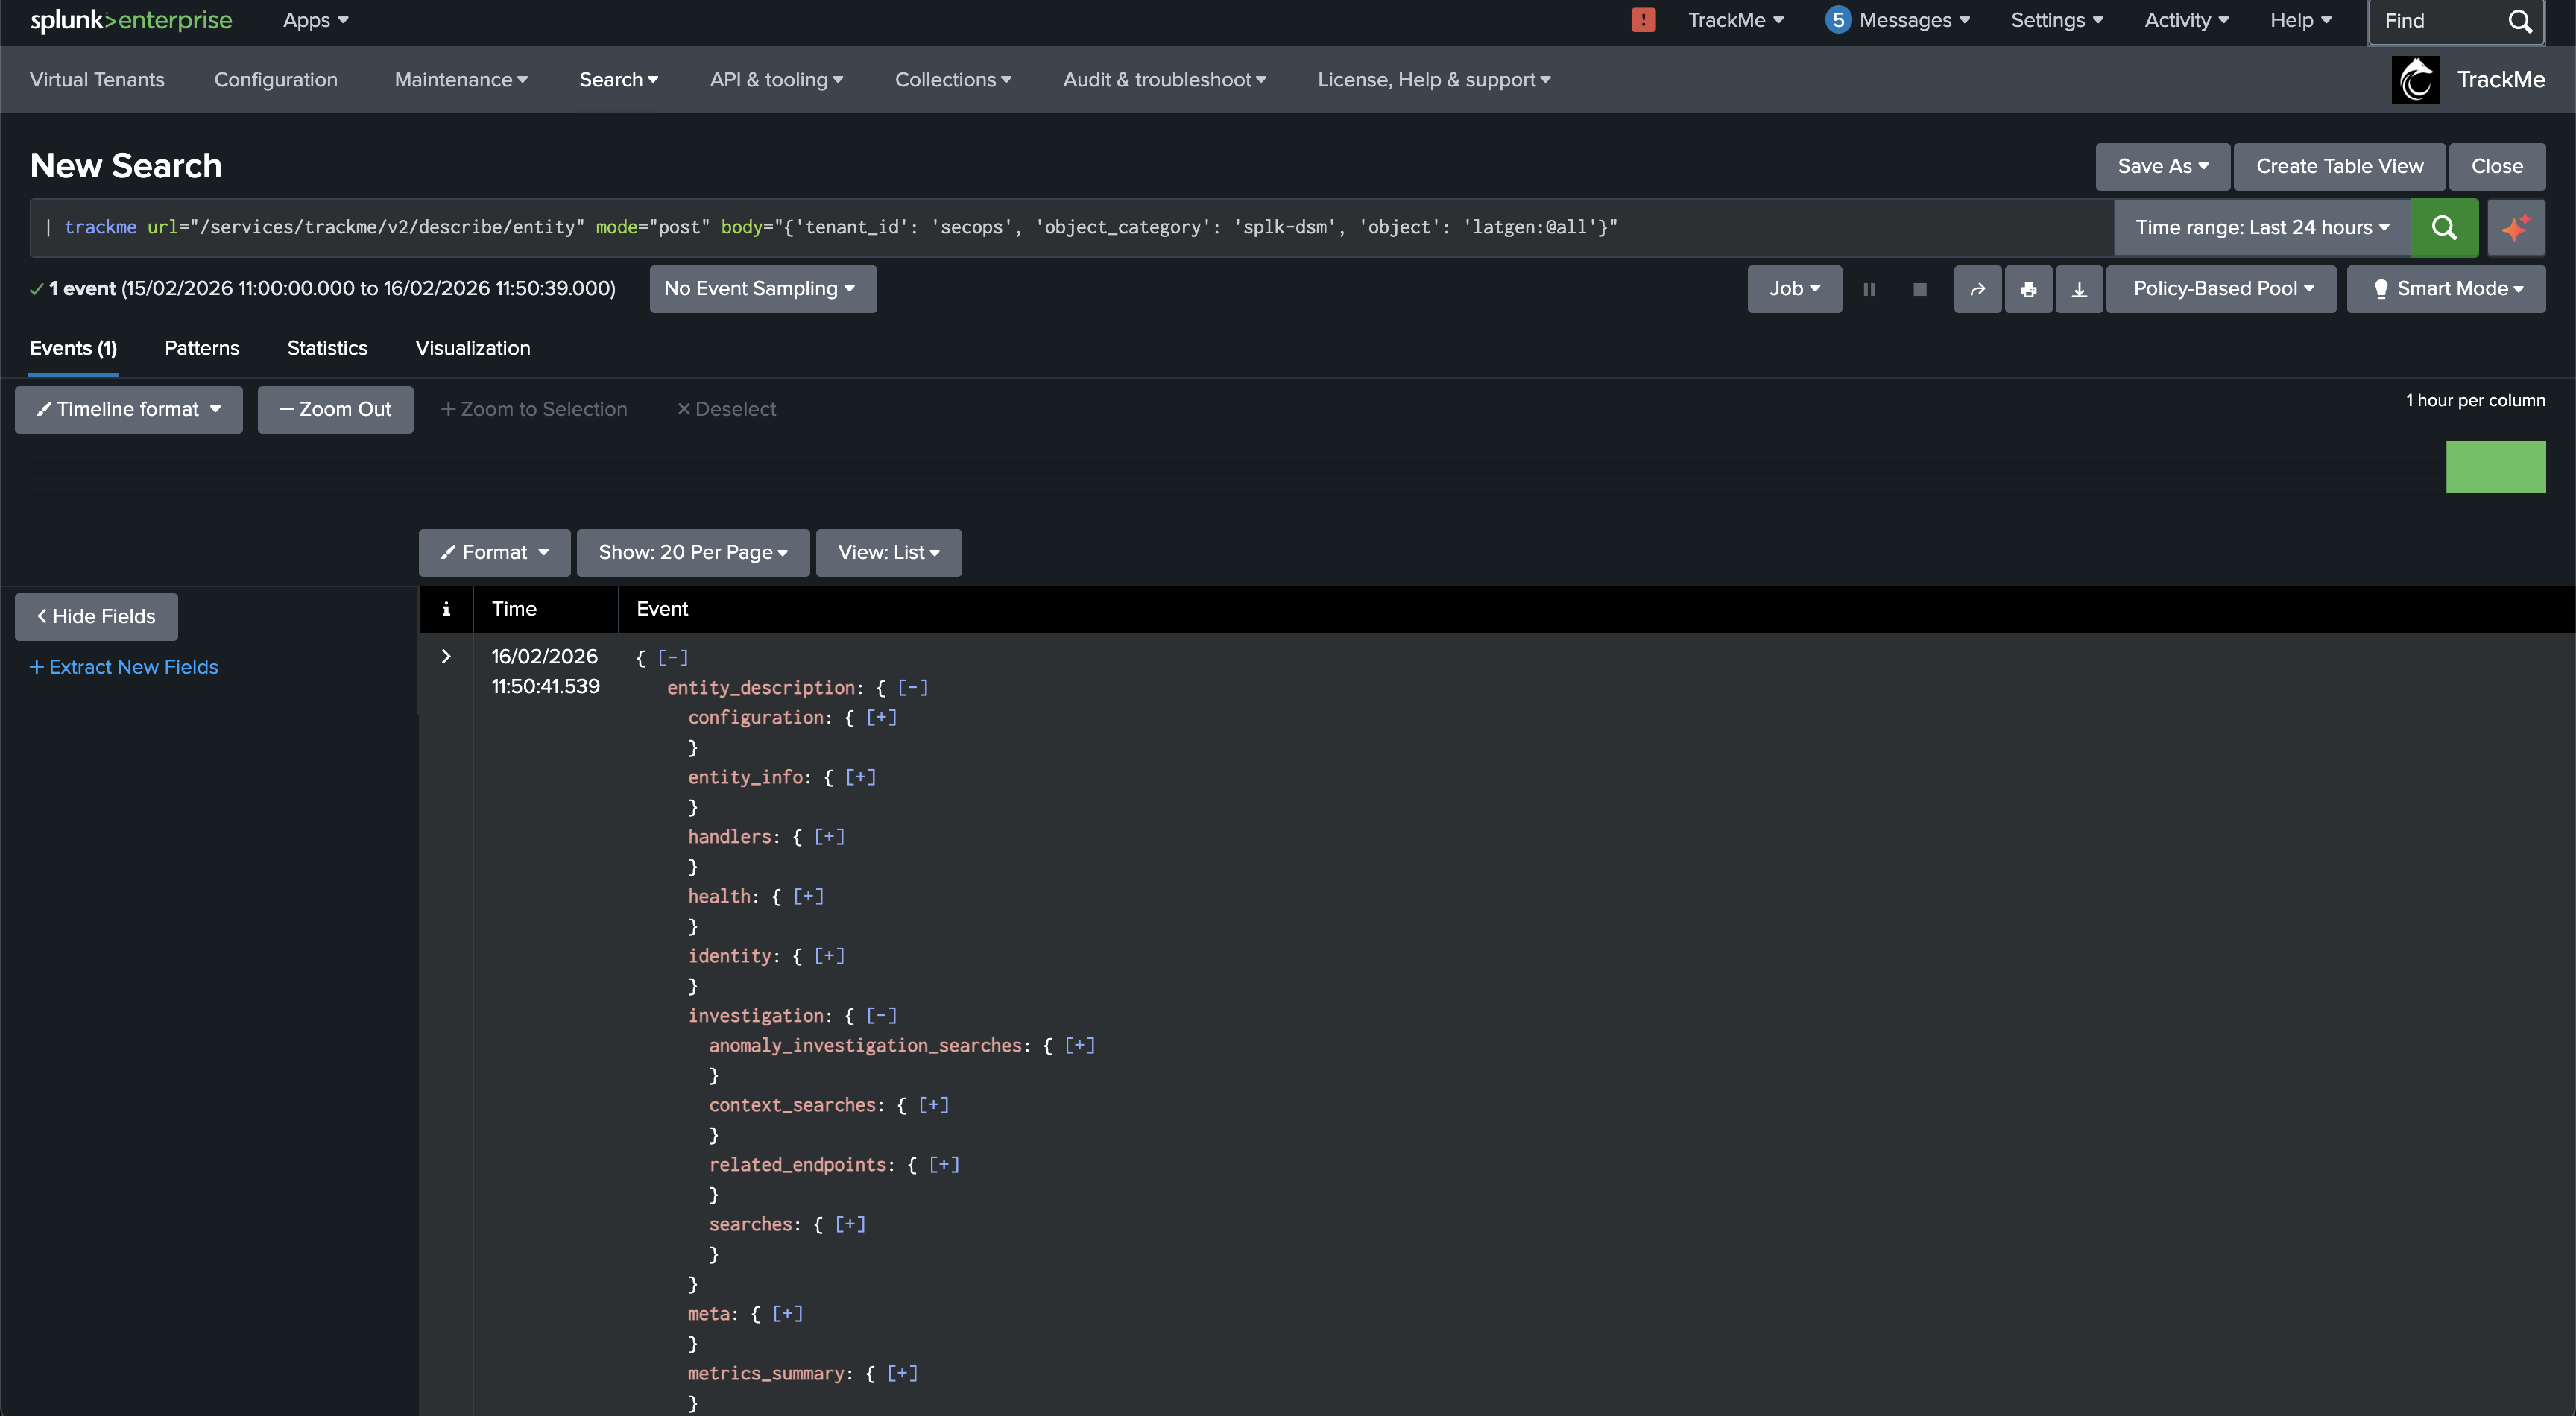Collapse the entity_description node

913,688
